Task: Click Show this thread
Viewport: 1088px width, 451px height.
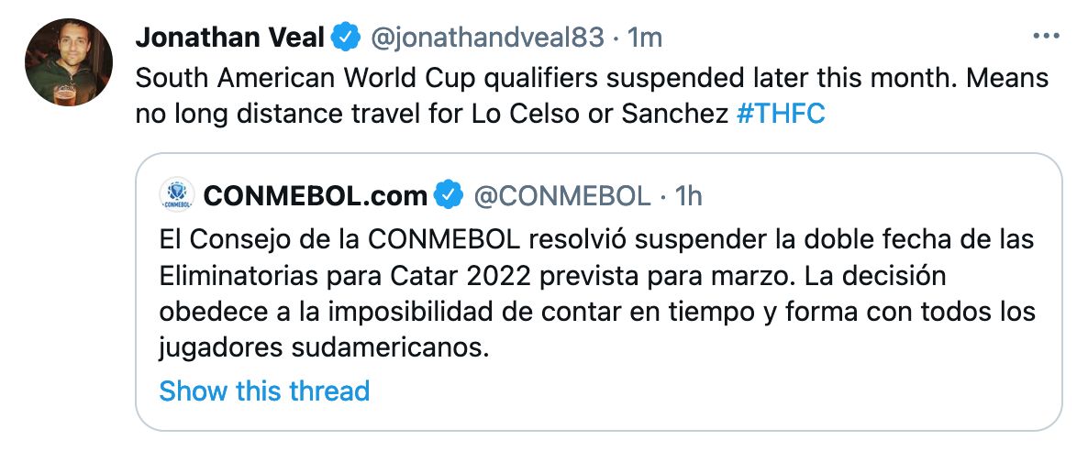Action: [264, 390]
